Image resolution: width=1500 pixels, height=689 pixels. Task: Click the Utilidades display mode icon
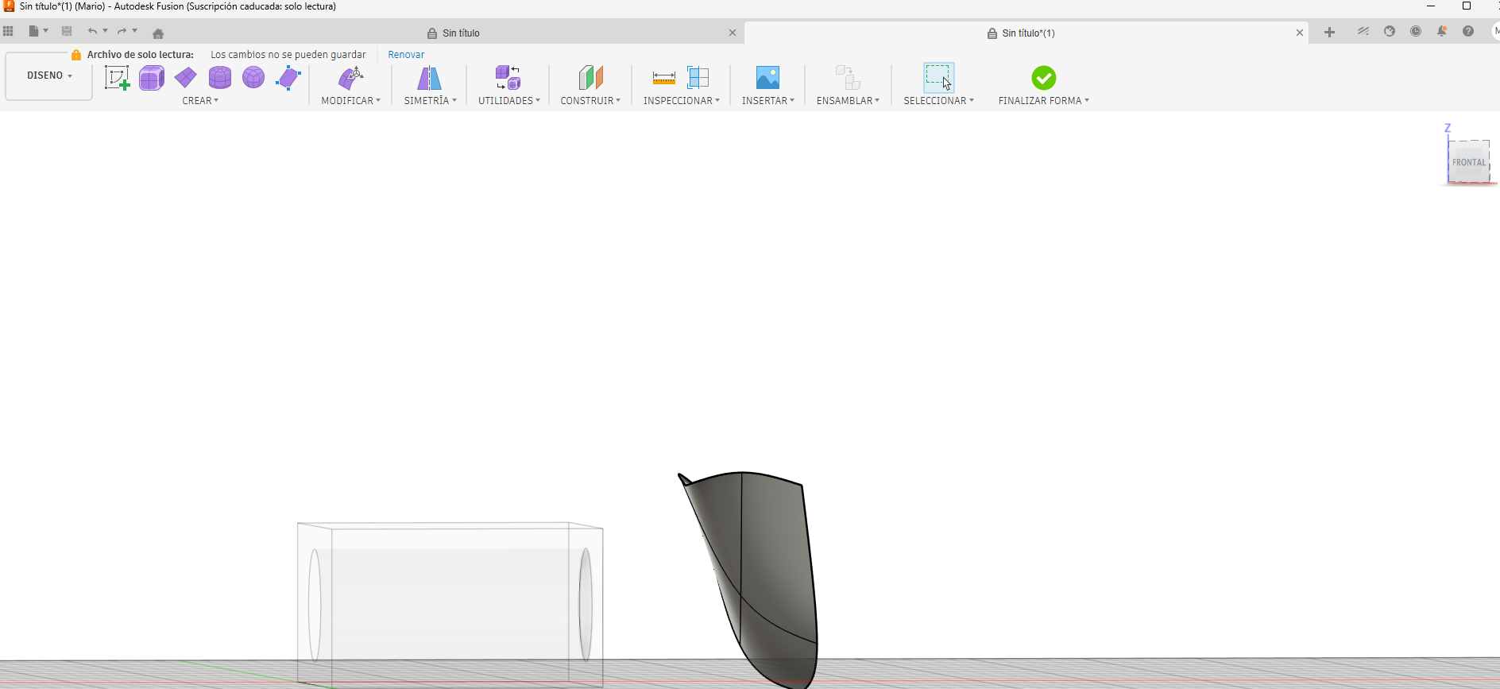click(508, 78)
